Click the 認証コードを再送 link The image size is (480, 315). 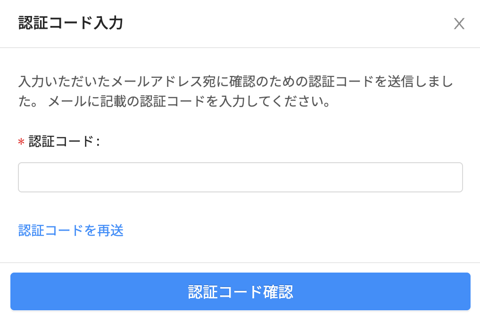tap(71, 231)
